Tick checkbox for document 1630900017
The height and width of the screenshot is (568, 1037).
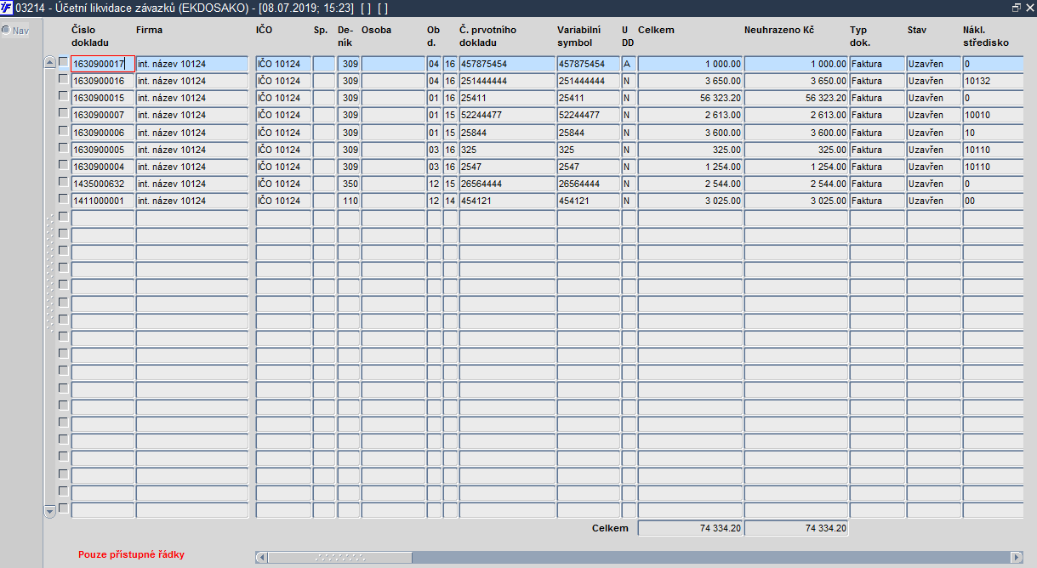point(63,61)
